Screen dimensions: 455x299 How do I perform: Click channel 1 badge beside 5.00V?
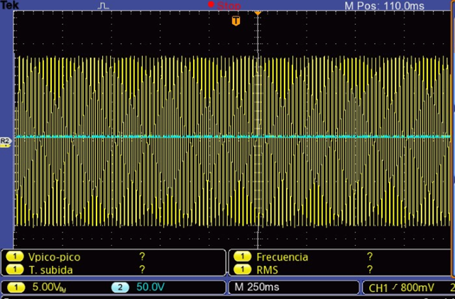click(16, 288)
